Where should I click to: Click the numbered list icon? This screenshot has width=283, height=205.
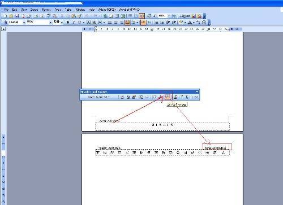click(x=156, y=23)
